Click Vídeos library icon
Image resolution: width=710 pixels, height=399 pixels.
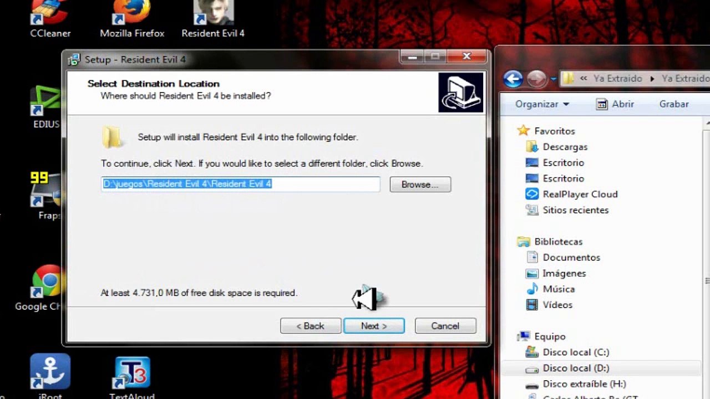[531, 305]
